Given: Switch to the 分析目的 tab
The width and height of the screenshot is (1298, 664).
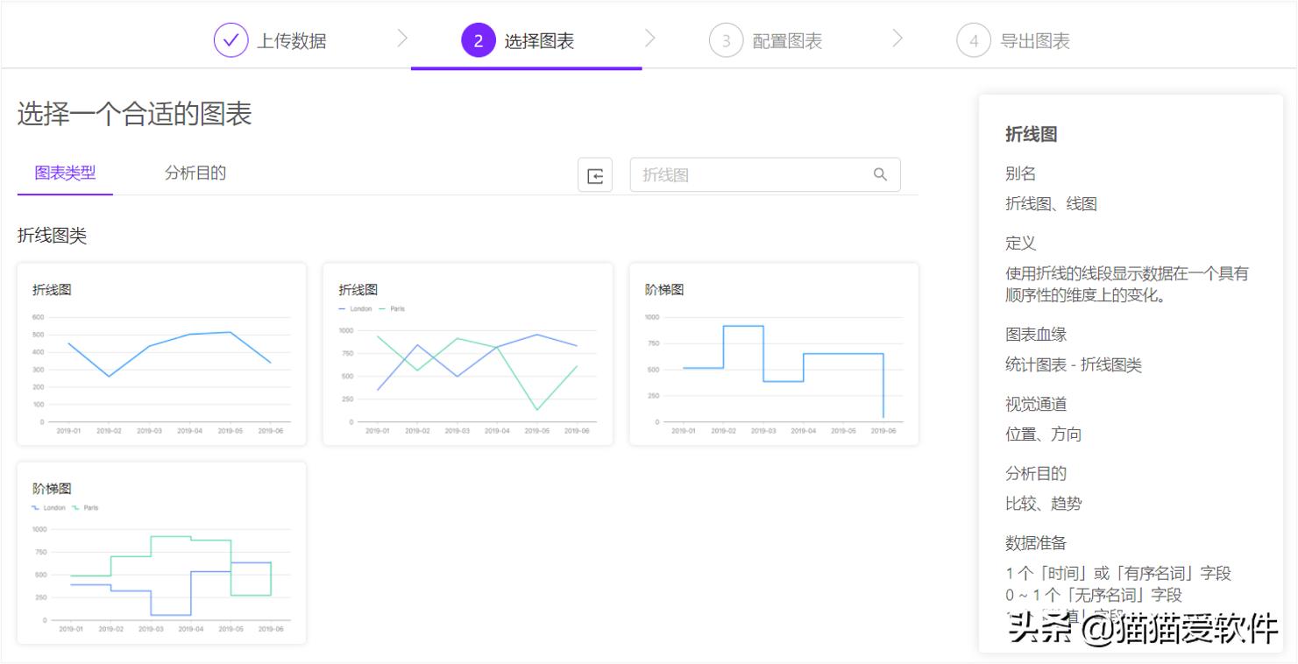Looking at the screenshot, I should coord(195,173).
